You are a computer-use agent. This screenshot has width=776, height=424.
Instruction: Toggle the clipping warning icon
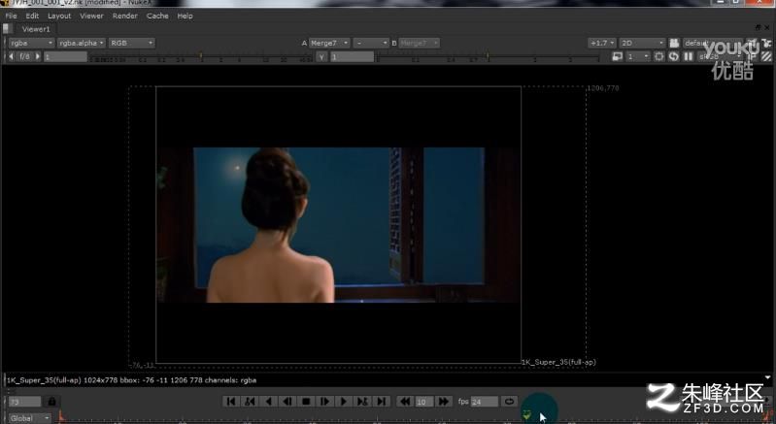[x=617, y=57]
